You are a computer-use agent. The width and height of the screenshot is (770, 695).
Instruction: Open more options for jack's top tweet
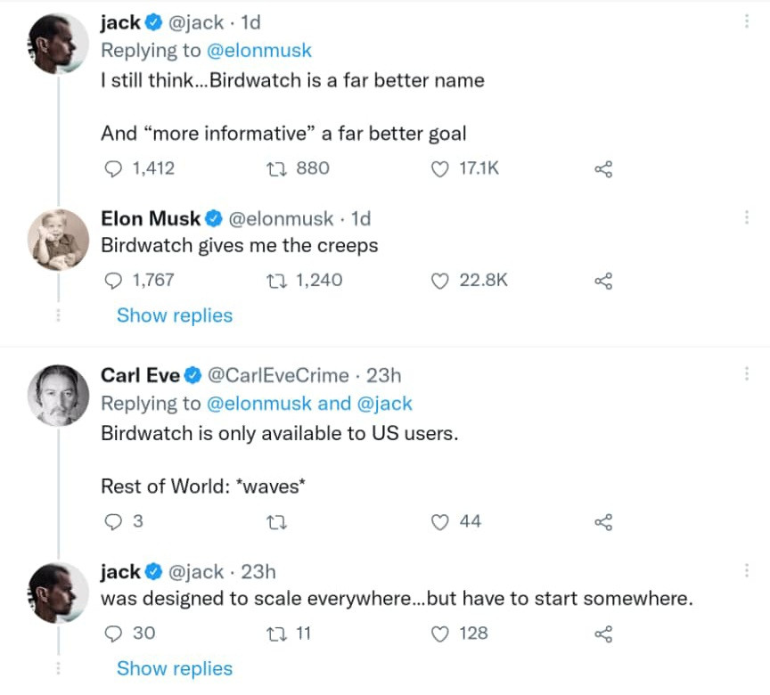[x=746, y=21]
